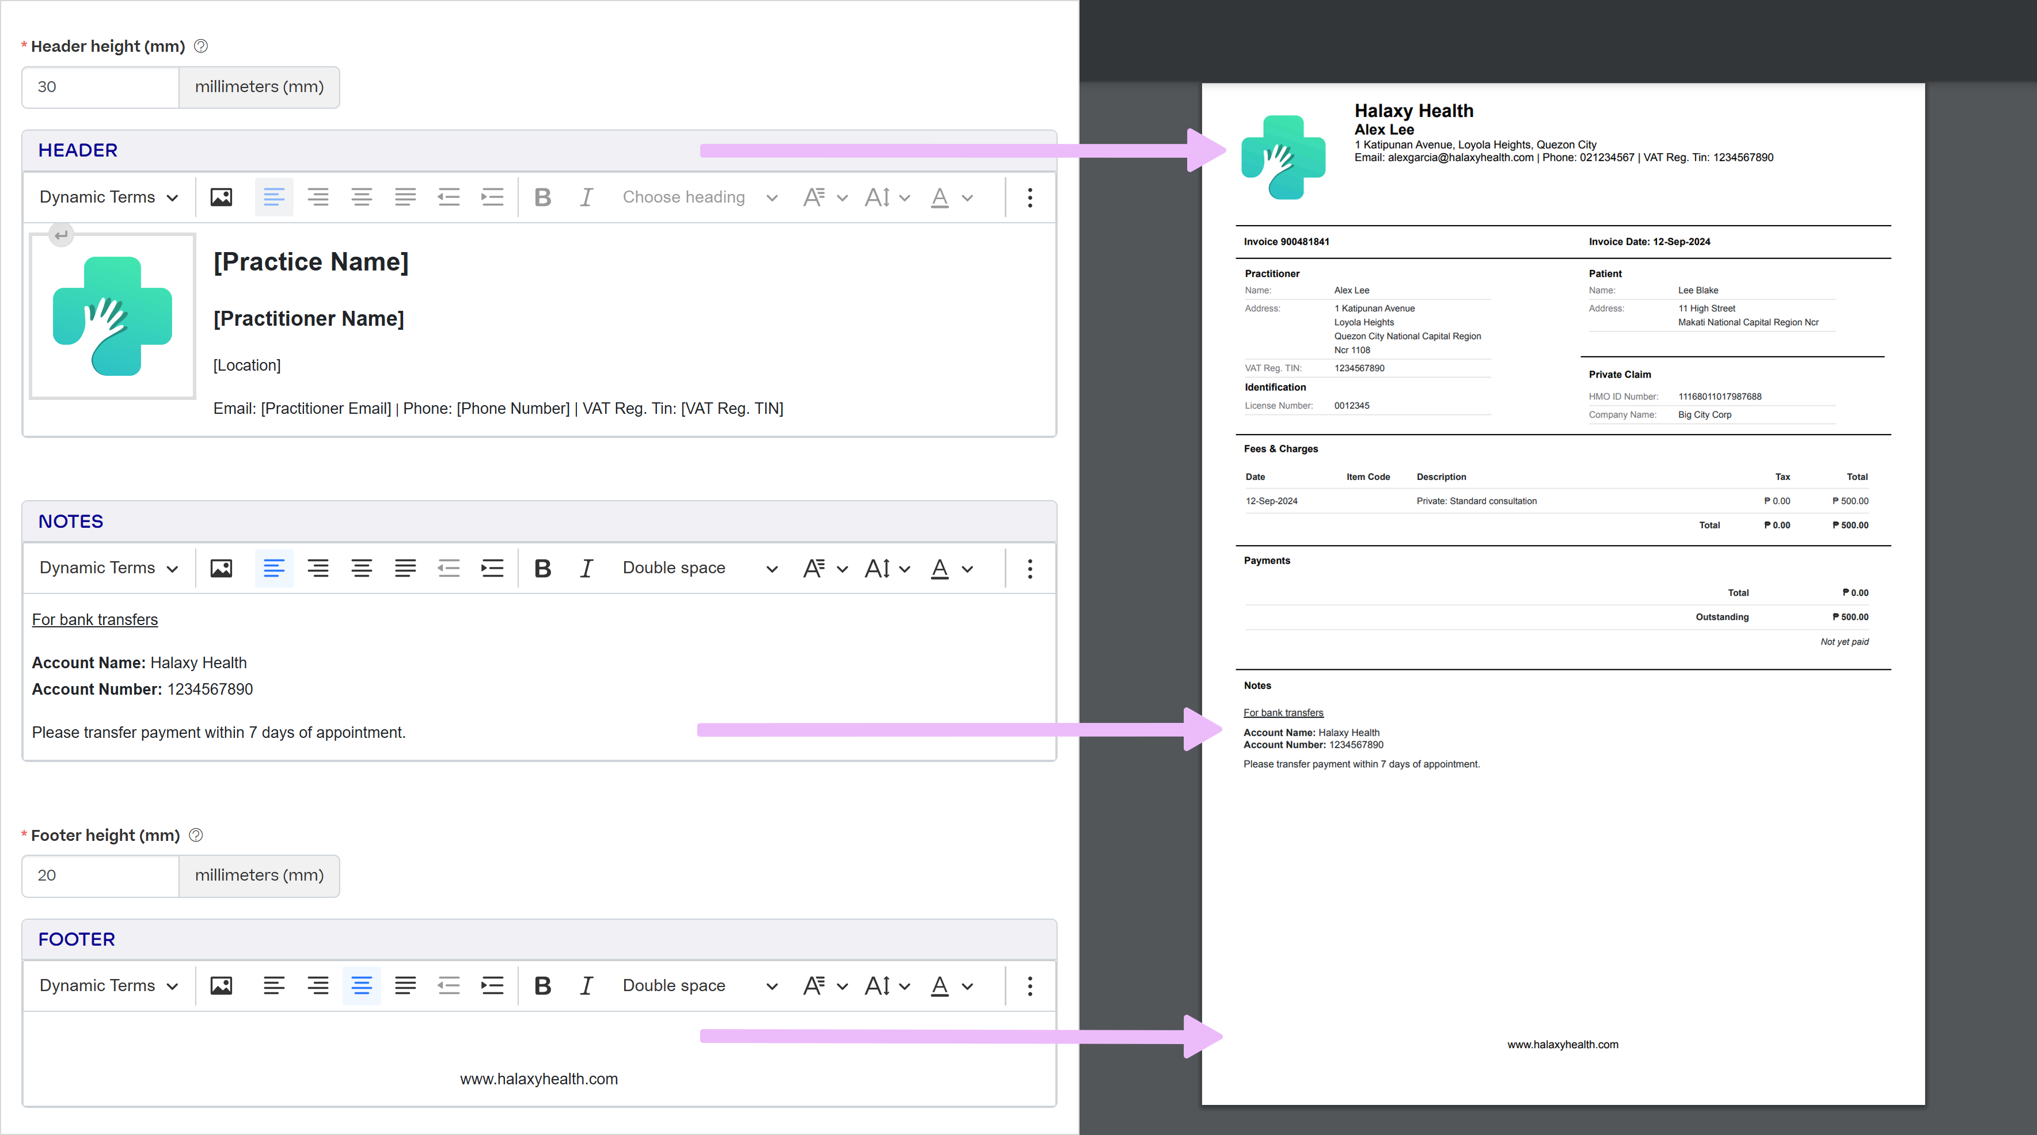Center align in Header toolbar
The width and height of the screenshot is (2037, 1135).
(x=362, y=197)
